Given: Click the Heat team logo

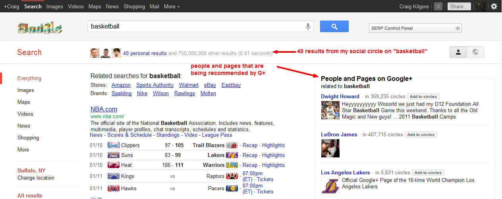Looking at the screenshot, I should 113,165.
